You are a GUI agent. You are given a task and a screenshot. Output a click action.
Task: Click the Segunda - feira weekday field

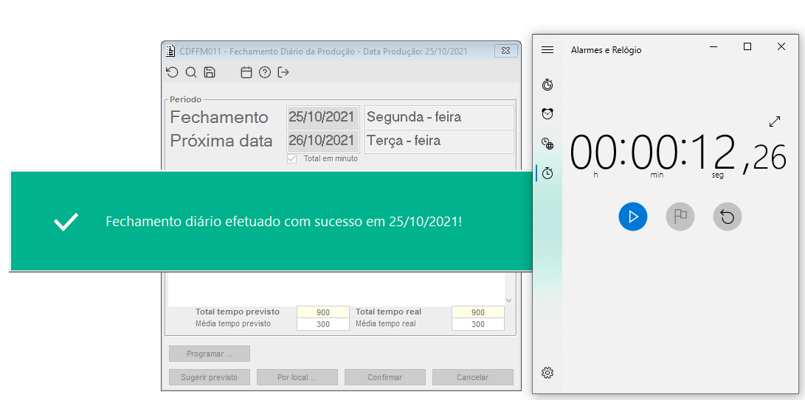pyautogui.click(x=439, y=117)
